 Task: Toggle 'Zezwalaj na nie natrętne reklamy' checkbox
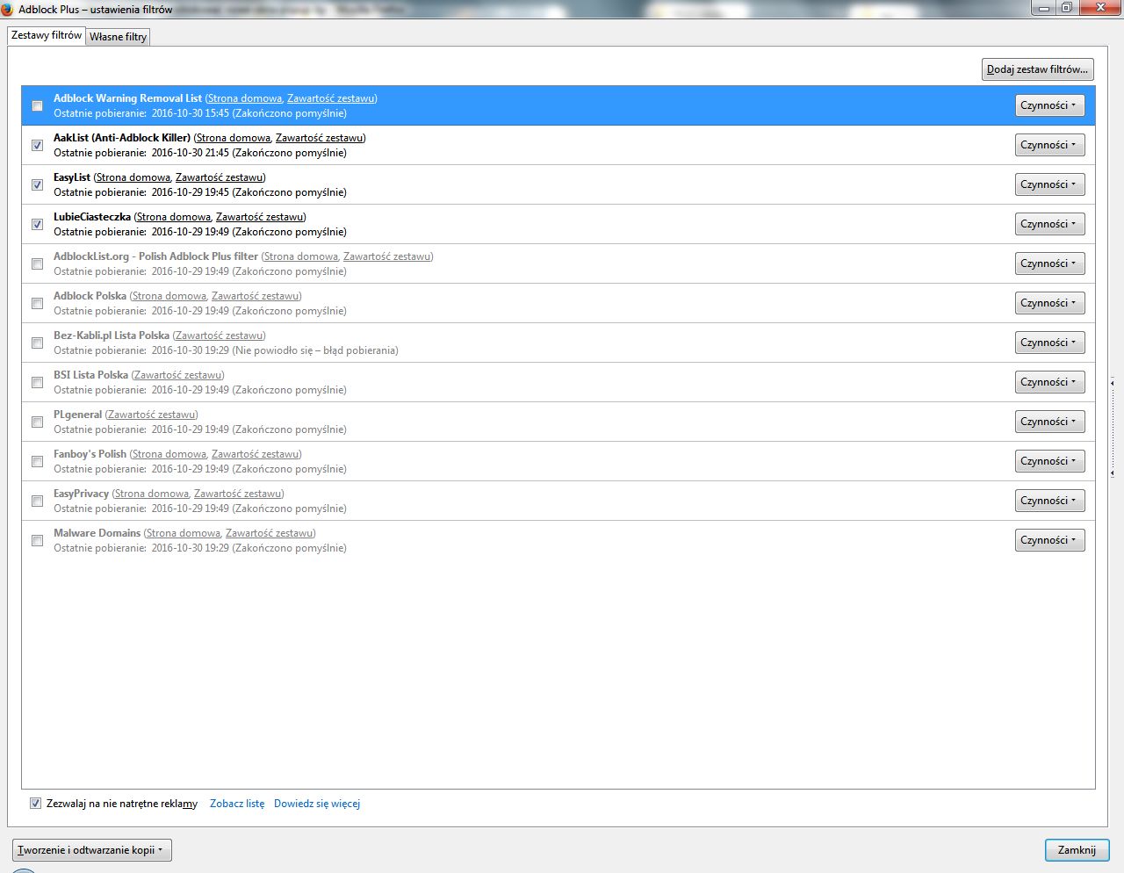(35, 804)
